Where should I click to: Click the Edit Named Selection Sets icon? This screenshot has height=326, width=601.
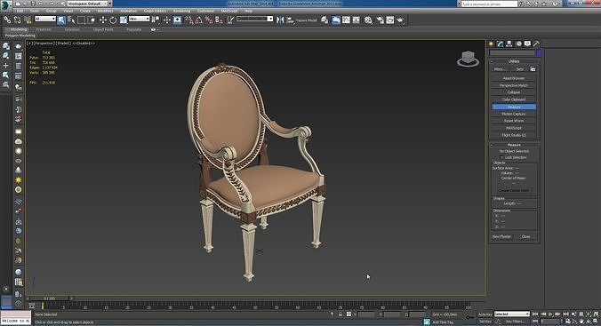230,20
